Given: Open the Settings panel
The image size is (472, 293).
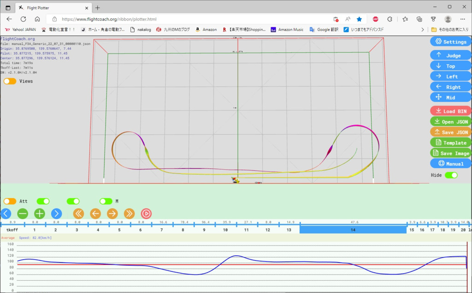Looking at the screenshot, I should 451,41.
